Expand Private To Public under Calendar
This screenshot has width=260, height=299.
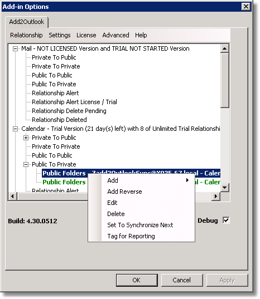26,138
